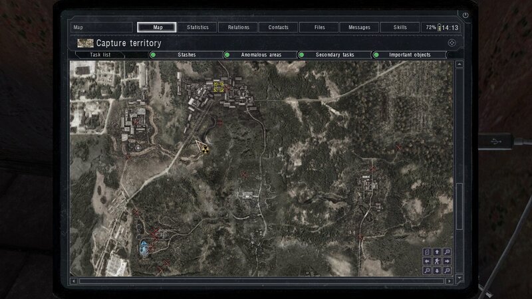This screenshot has width=532, height=299.
Task: Toggle the Secondary tasks filter
Action: click(335, 54)
